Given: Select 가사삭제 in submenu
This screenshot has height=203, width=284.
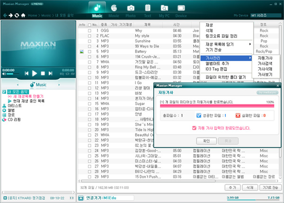Looking at the screenshot, I should coord(265,69).
